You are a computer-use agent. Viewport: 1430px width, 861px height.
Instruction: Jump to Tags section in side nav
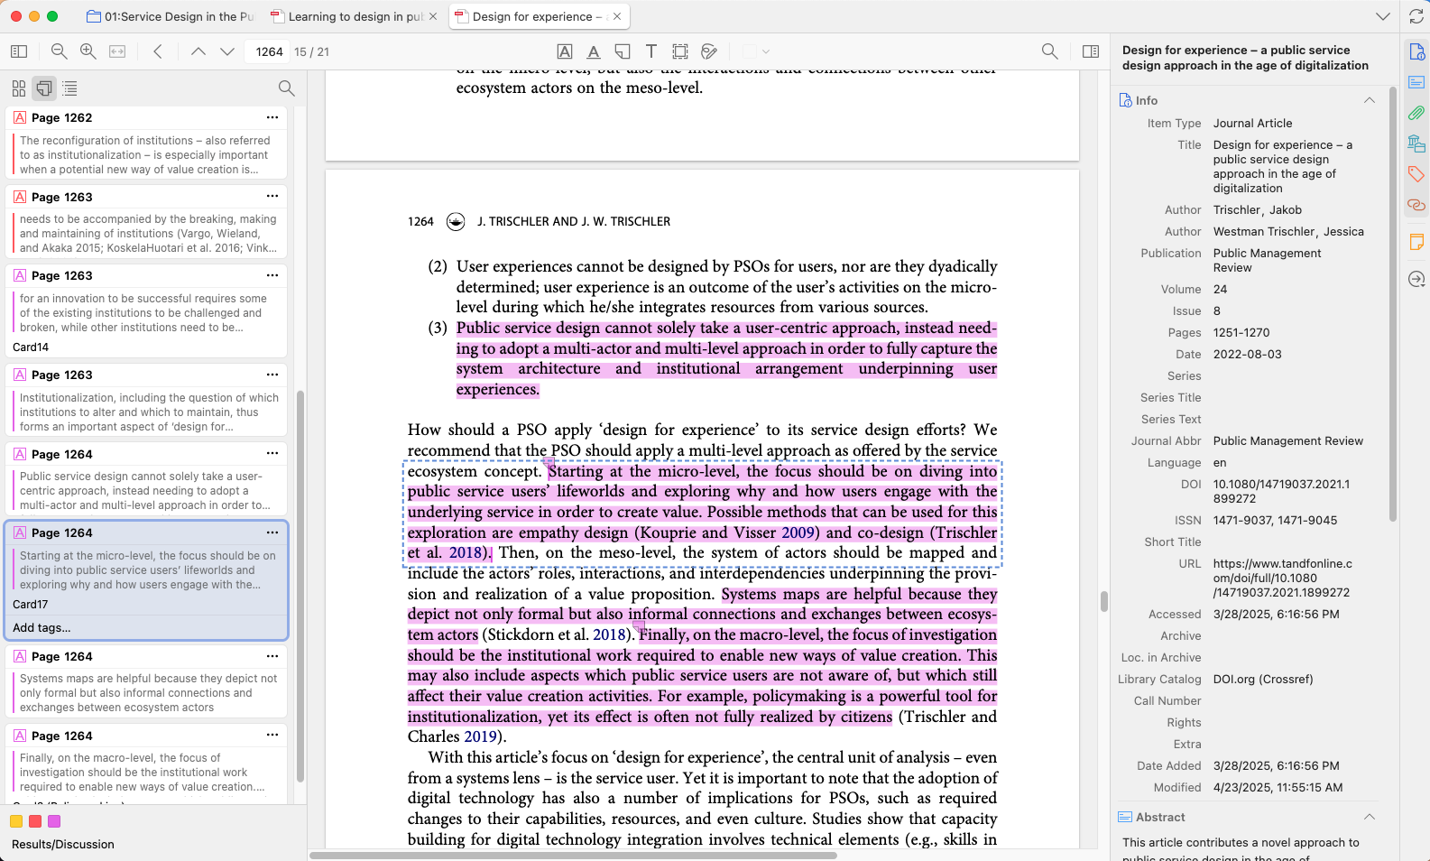1416,174
